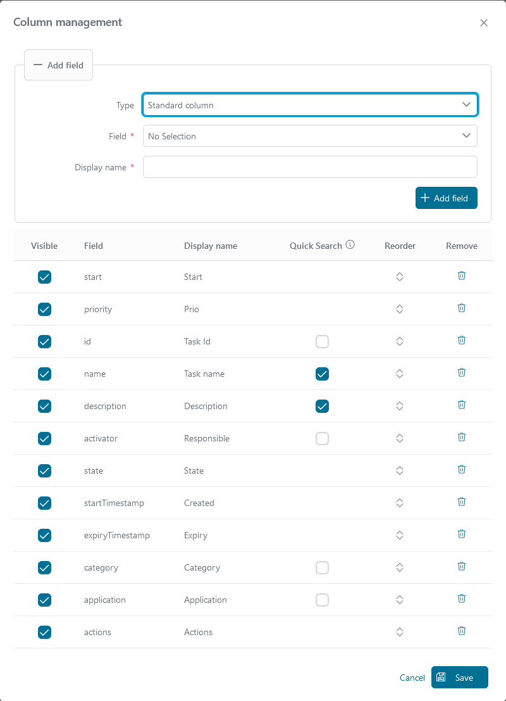Click trash icon in state row
Image resolution: width=506 pixels, height=701 pixels.
coord(461,469)
